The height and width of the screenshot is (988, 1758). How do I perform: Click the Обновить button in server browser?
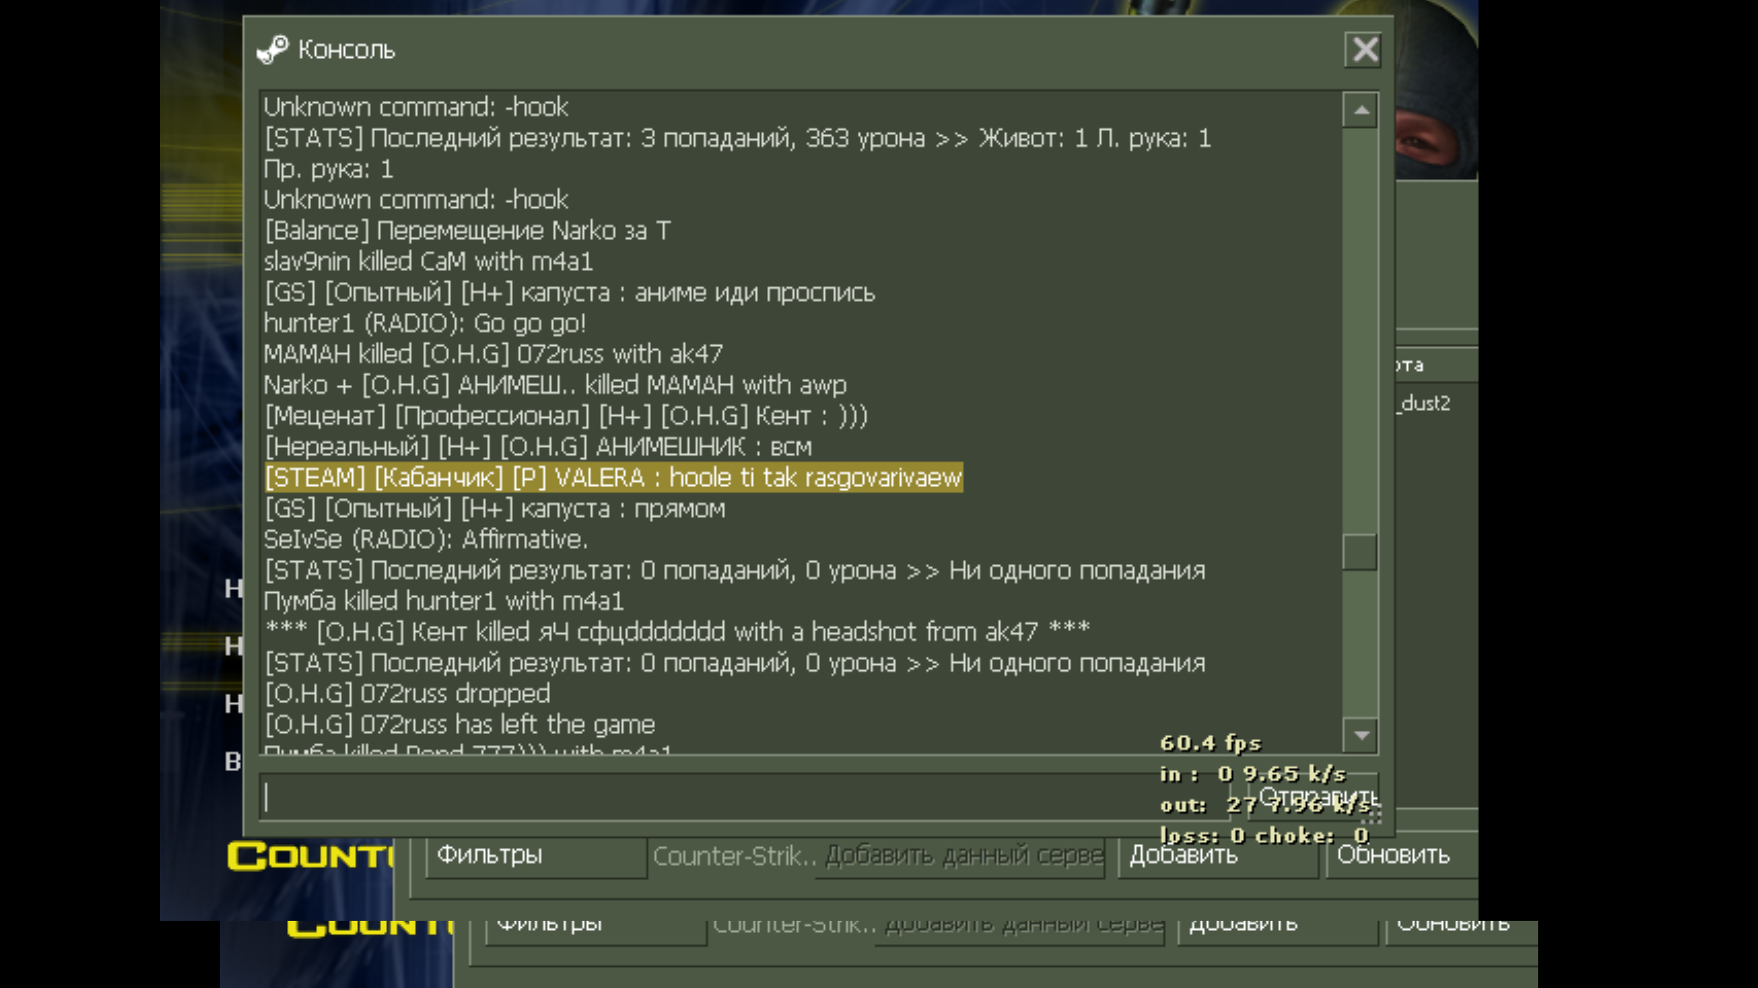(x=1401, y=856)
